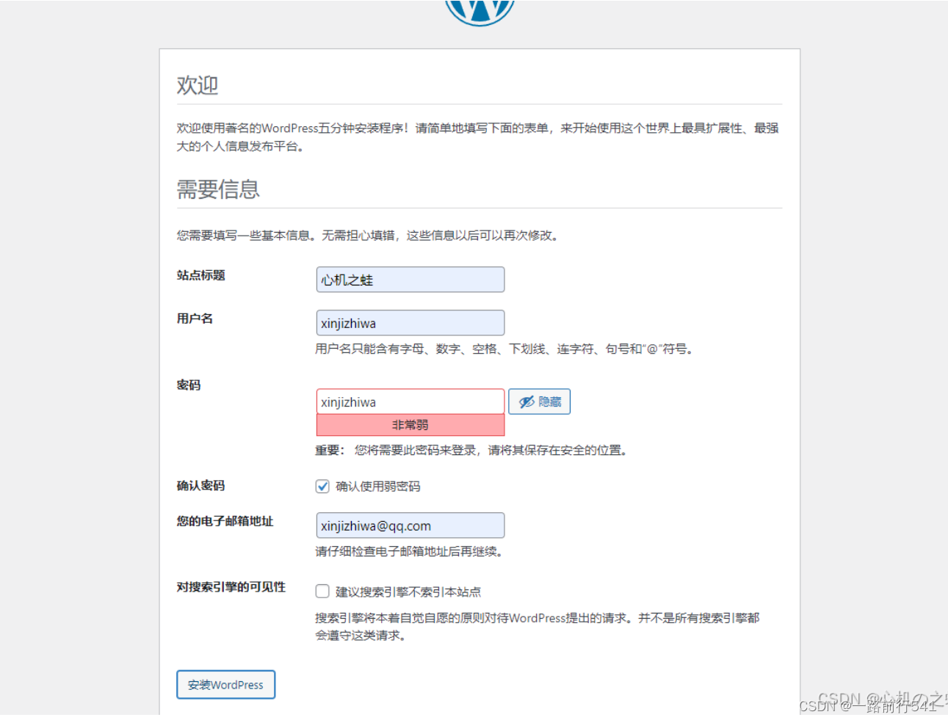948x720 pixels.
Task: Click the 需要信息 section heading
Action: click(x=218, y=189)
